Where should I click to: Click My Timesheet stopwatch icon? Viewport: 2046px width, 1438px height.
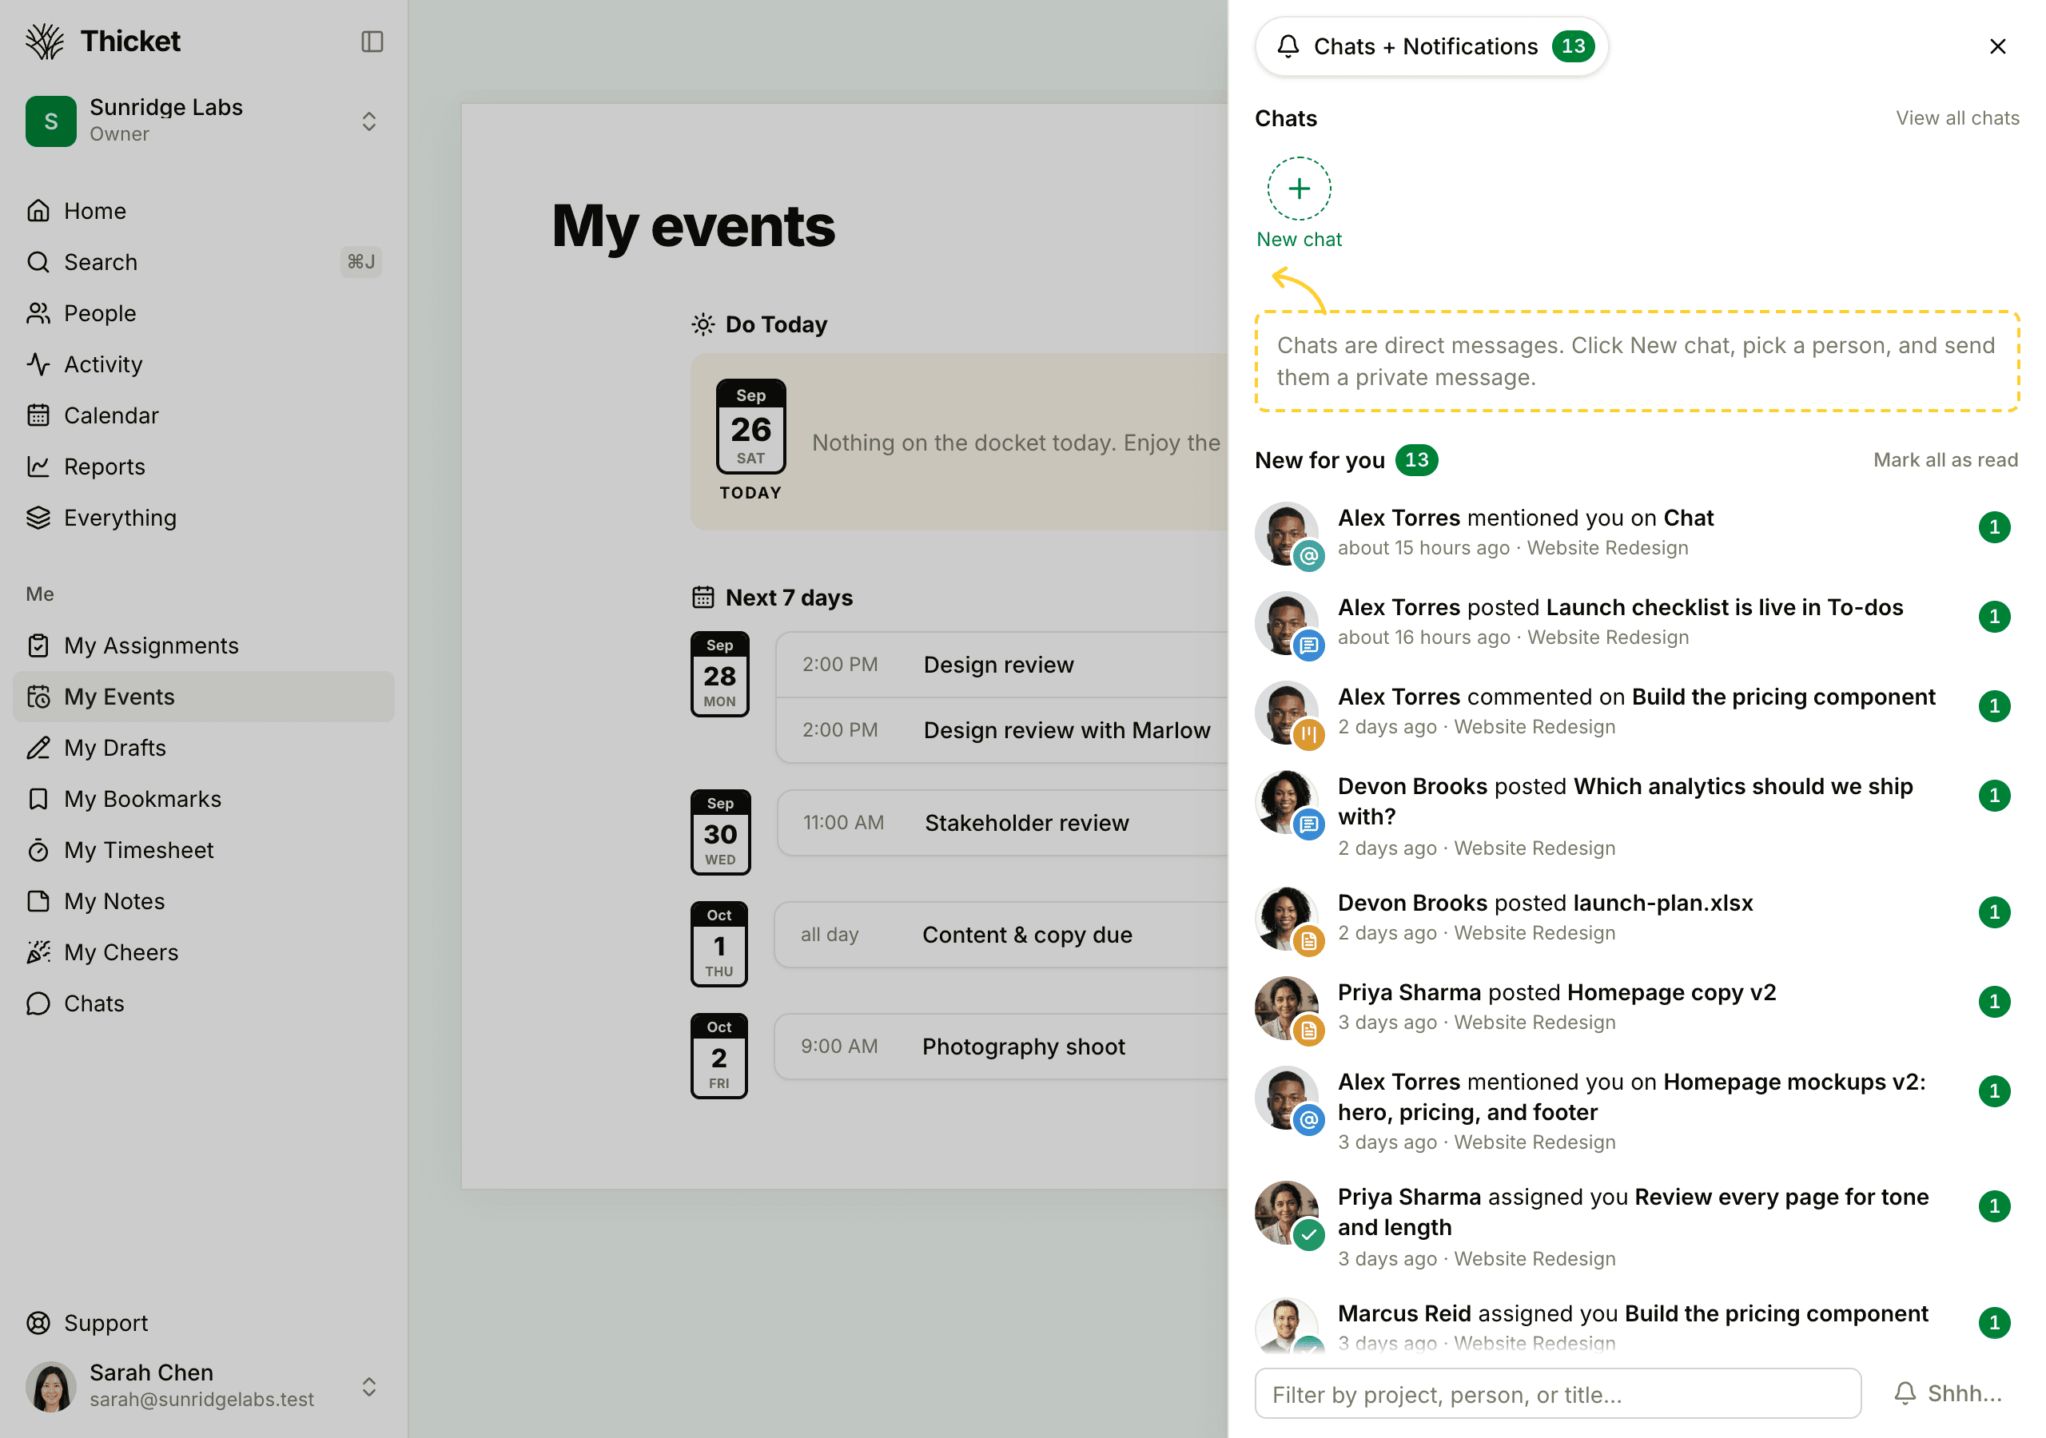click(38, 850)
